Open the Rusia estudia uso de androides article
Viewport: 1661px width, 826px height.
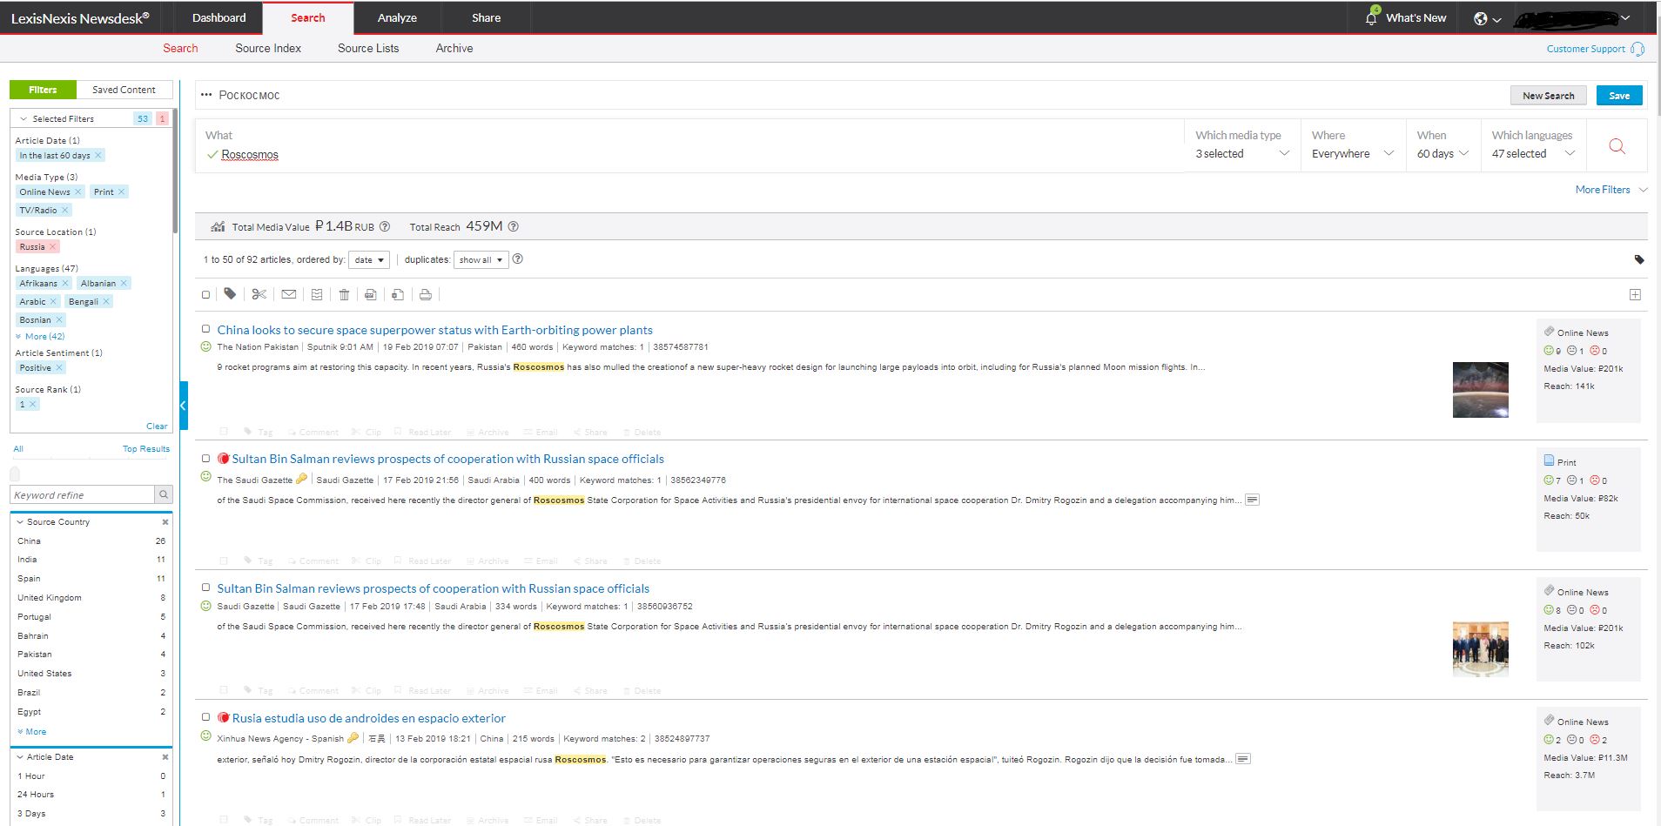pyautogui.click(x=369, y=718)
